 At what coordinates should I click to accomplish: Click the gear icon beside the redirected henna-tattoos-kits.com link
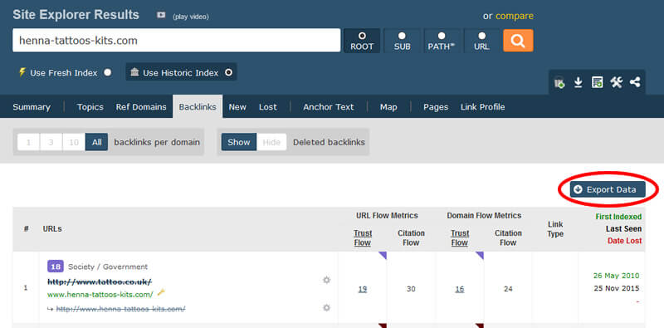[x=326, y=308]
